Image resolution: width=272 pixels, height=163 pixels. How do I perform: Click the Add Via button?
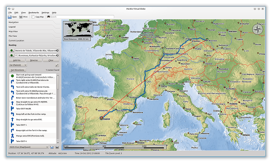pos(17,60)
